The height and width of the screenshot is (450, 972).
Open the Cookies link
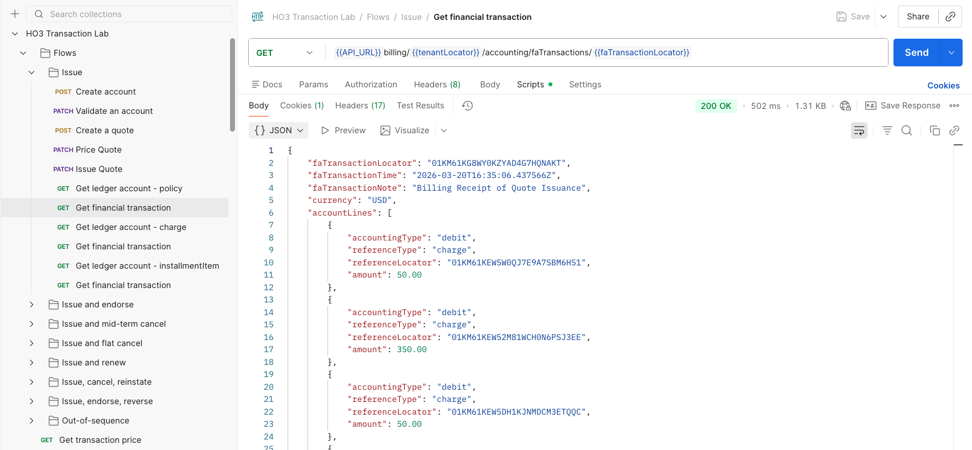click(943, 86)
